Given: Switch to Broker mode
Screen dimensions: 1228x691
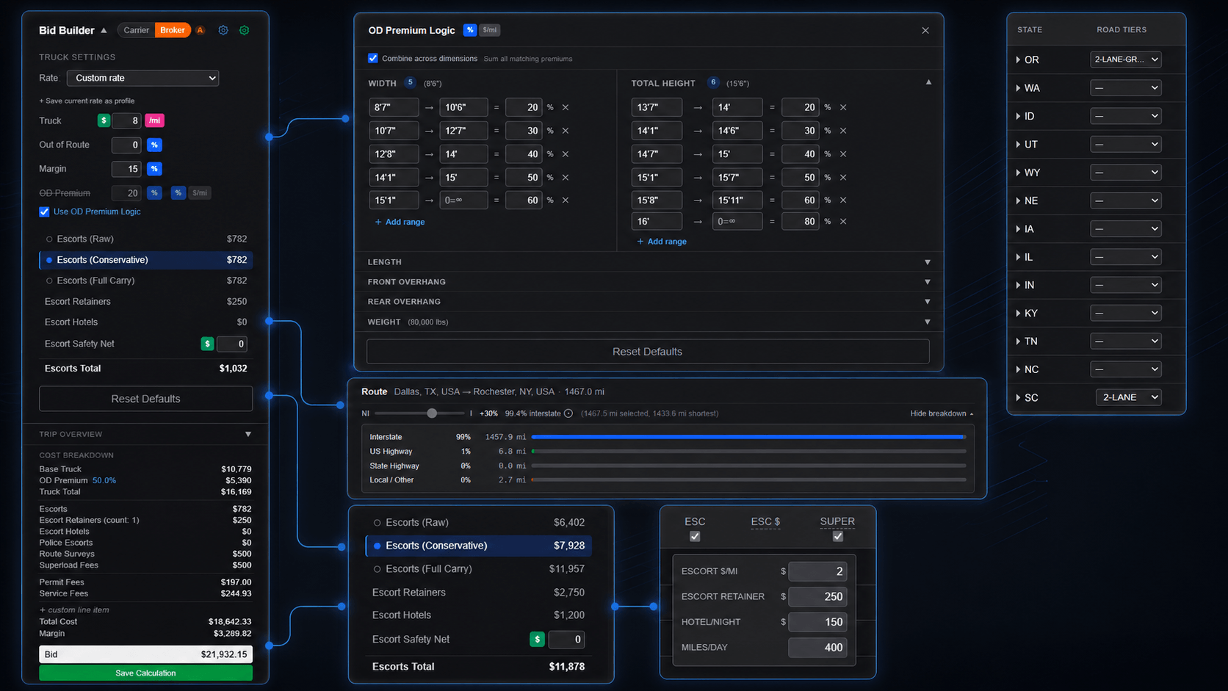Looking at the screenshot, I should coord(173,30).
